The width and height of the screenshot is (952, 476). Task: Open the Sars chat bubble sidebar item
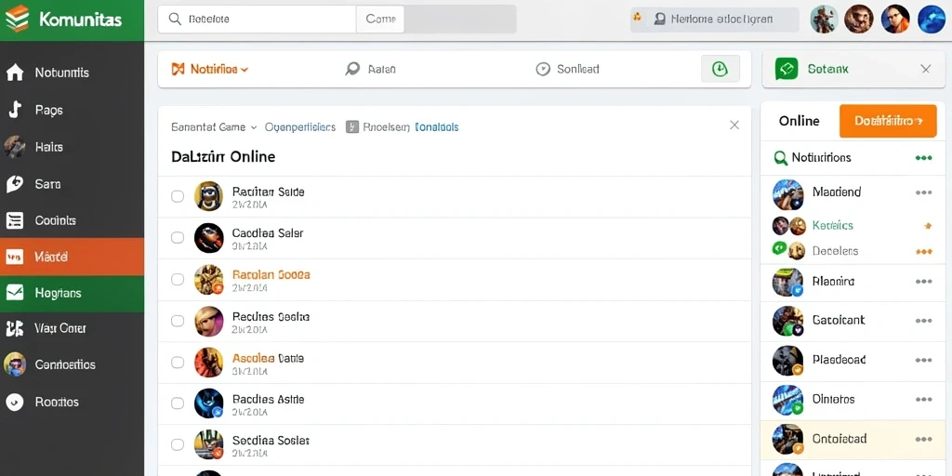pyautogui.click(x=72, y=184)
